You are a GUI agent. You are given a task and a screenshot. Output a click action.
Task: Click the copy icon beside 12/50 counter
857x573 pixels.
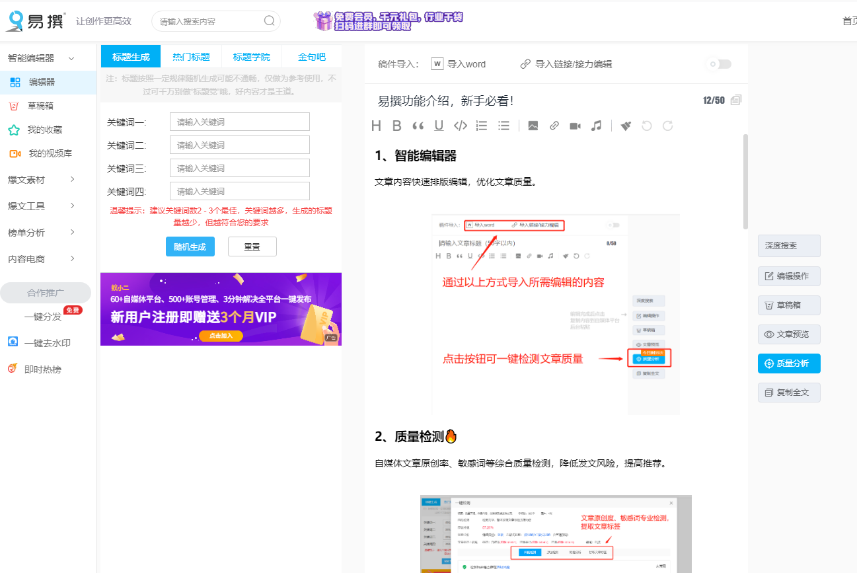pos(736,100)
